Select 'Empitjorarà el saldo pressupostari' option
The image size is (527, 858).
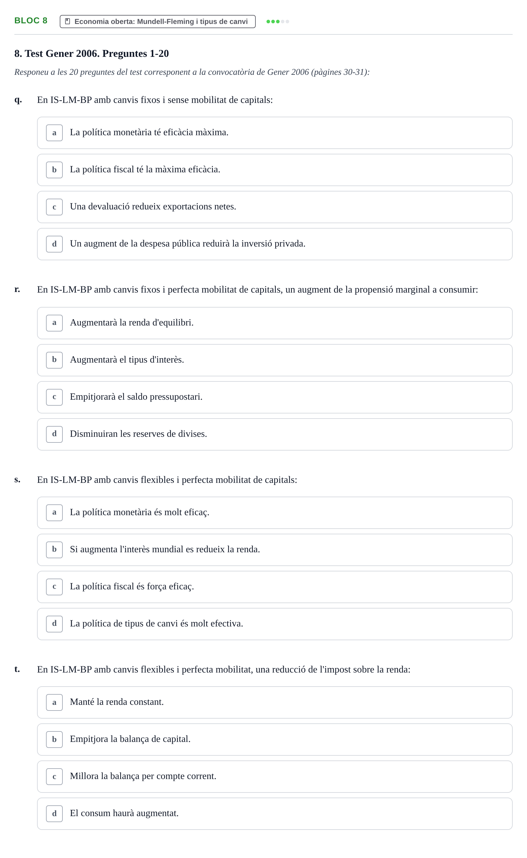point(275,397)
